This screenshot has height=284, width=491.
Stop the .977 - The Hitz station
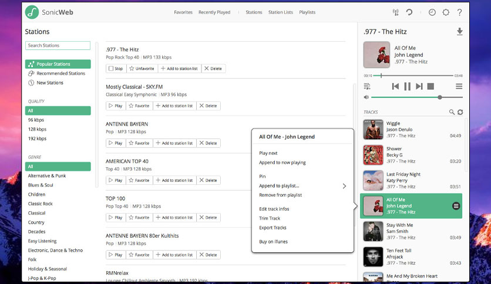click(116, 69)
